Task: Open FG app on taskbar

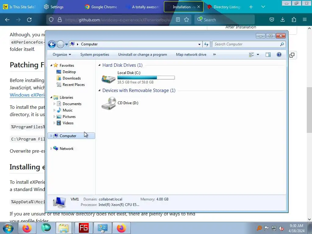Action: point(83,228)
